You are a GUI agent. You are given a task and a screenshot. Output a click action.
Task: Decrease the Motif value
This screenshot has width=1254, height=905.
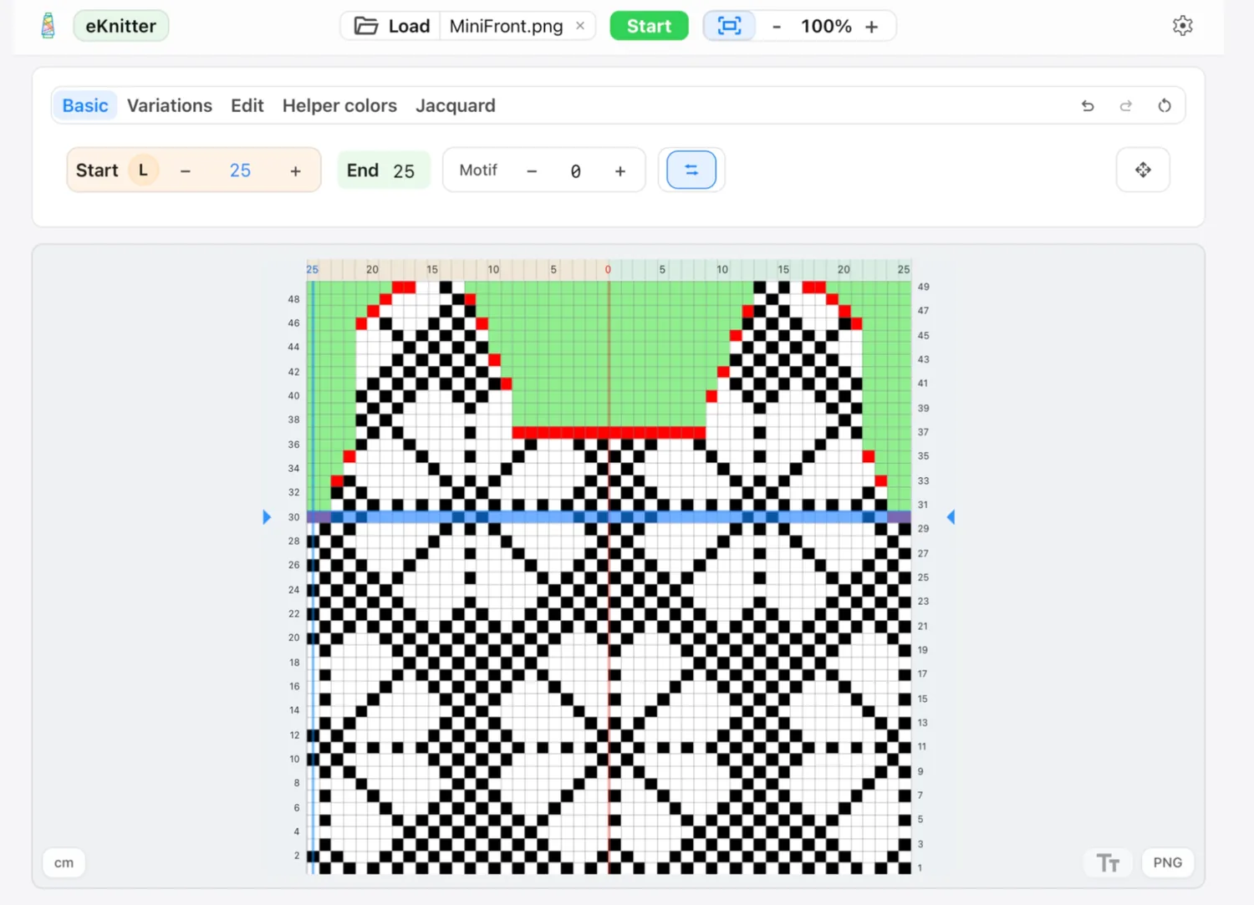click(532, 171)
